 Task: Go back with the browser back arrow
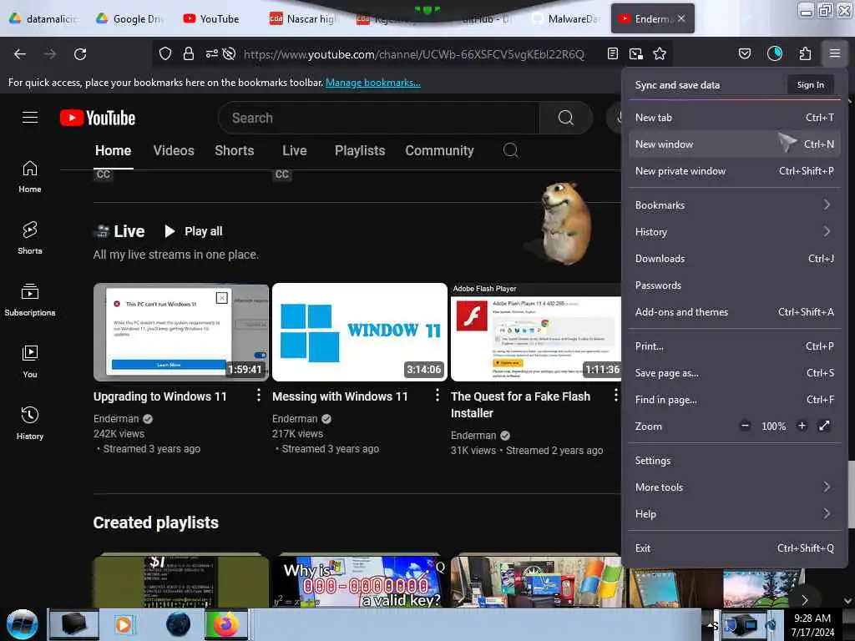click(20, 54)
